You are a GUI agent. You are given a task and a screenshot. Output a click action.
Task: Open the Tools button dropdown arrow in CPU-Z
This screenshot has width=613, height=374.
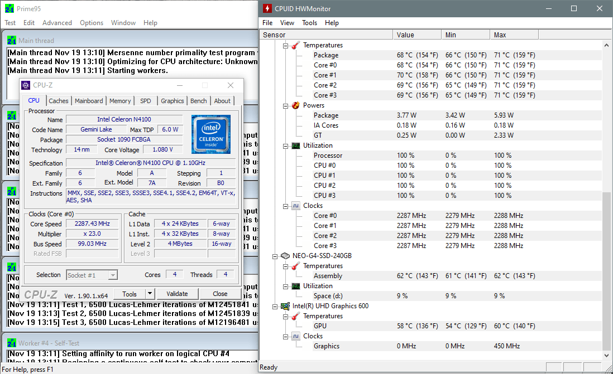pyautogui.click(x=150, y=294)
